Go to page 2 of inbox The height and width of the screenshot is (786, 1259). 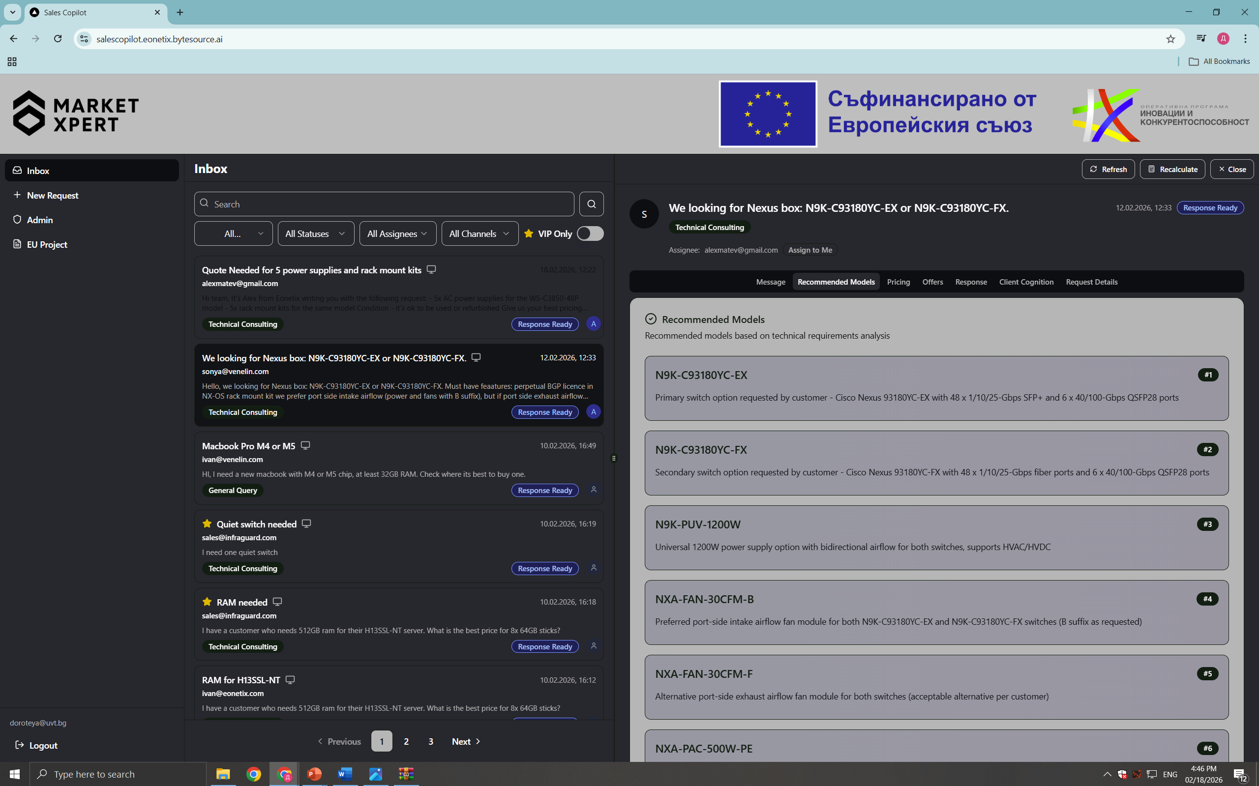406,741
